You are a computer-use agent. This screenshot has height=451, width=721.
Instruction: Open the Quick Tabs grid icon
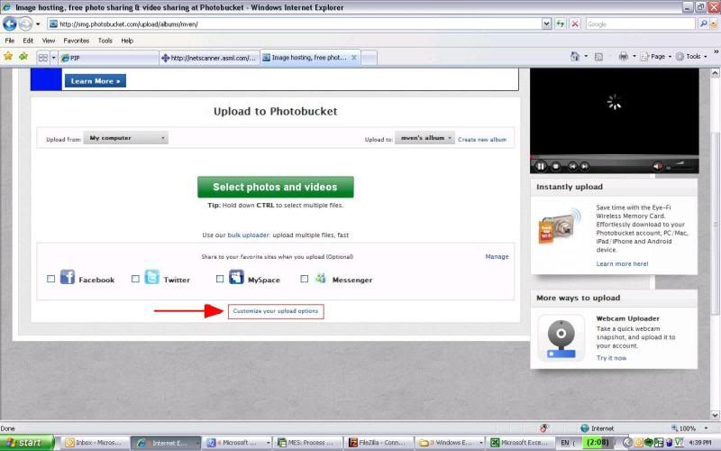click(43, 58)
